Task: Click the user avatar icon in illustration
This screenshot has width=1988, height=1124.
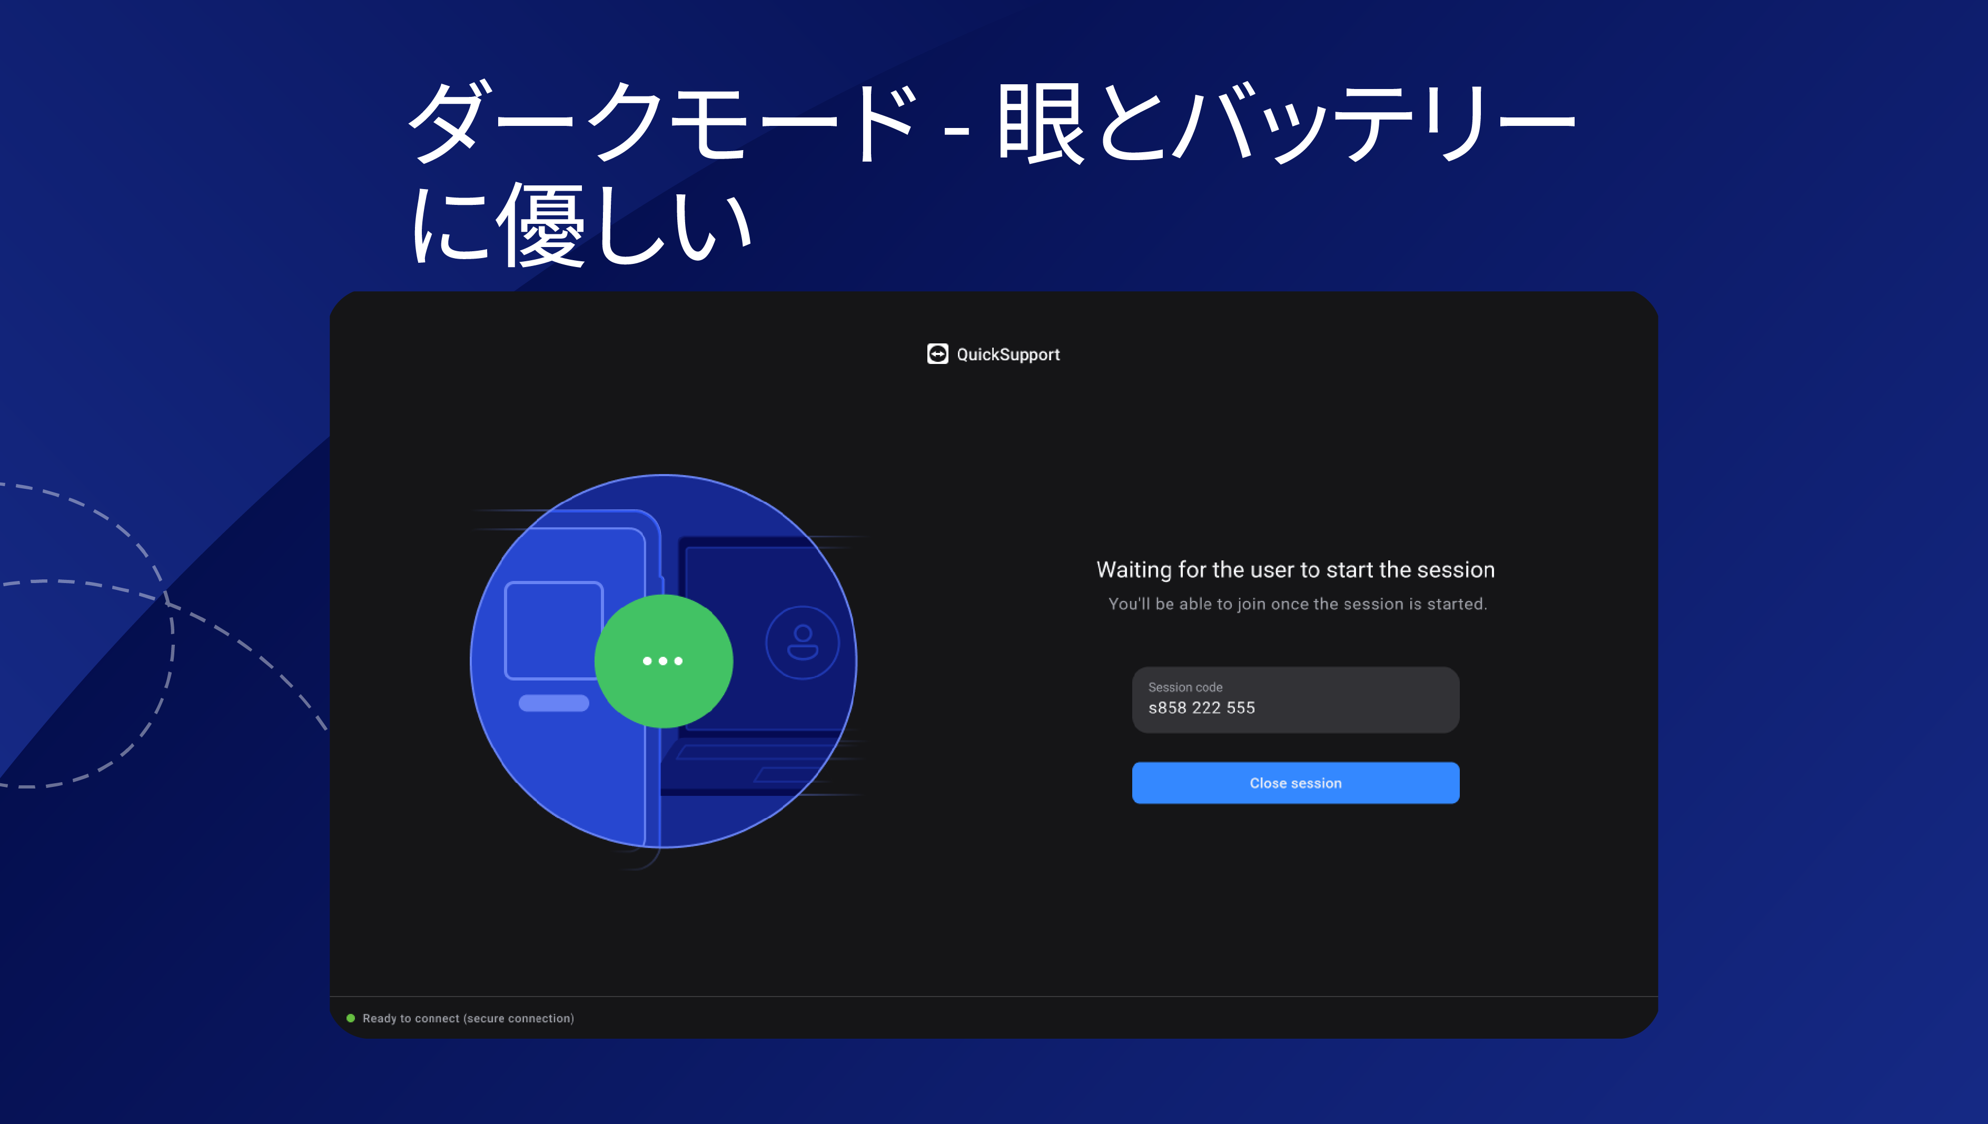Action: (803, 642)
